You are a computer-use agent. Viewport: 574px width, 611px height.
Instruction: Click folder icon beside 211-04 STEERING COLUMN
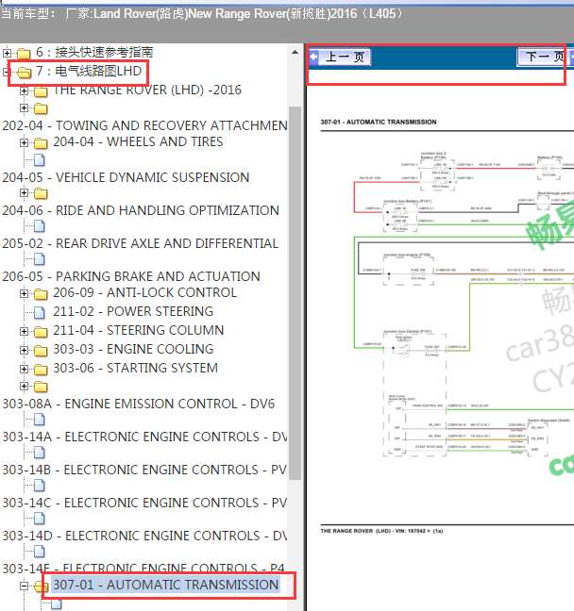pyautogui.click(x=41, y=331)
